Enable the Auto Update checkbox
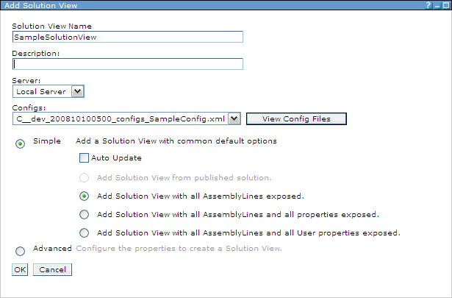This screenshot has height=298, width=452. (84, 157)
